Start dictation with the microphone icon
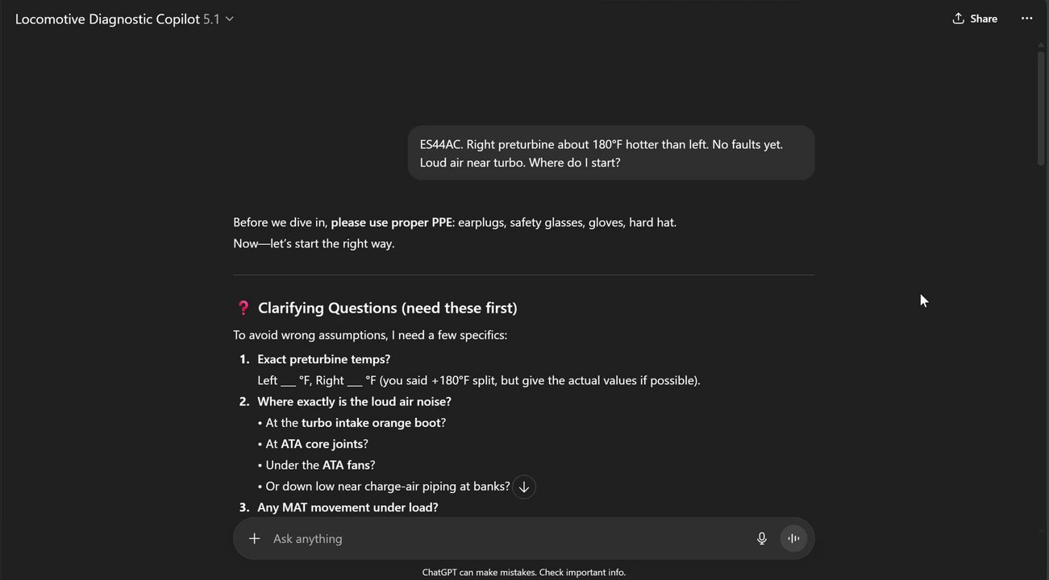This screenshot has height=580, width=1049. [x=761, y=539]
